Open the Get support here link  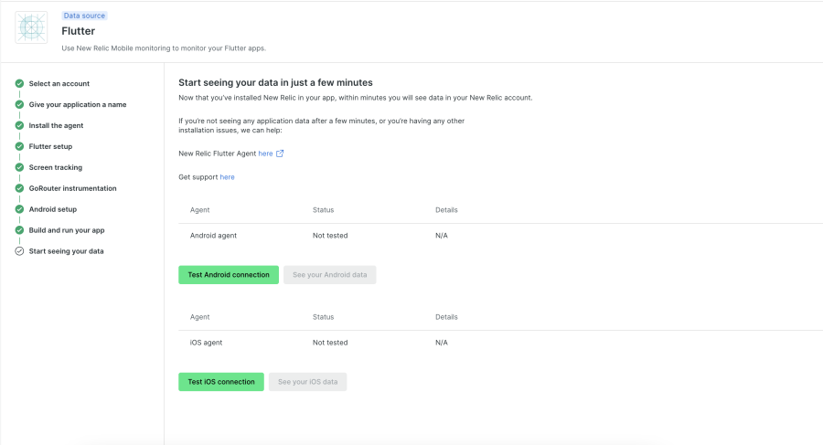click(227, 177)
